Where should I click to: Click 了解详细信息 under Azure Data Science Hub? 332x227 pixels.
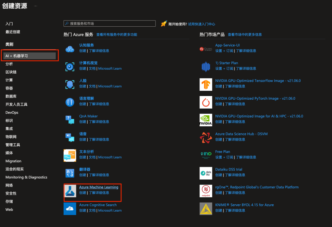coord(235,140)
